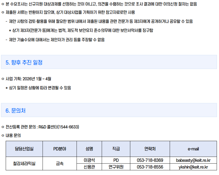Image resolution: width=219 pixels, height=175 pixels.
Task: Select the '연락처' column header
Action: click(x=150, y=149)
